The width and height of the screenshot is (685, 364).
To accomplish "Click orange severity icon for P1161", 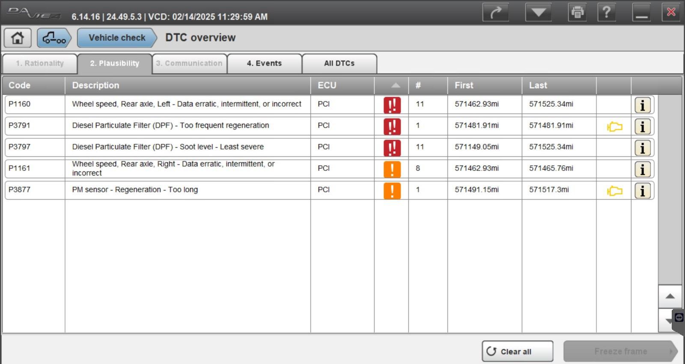I will point(392,169).
